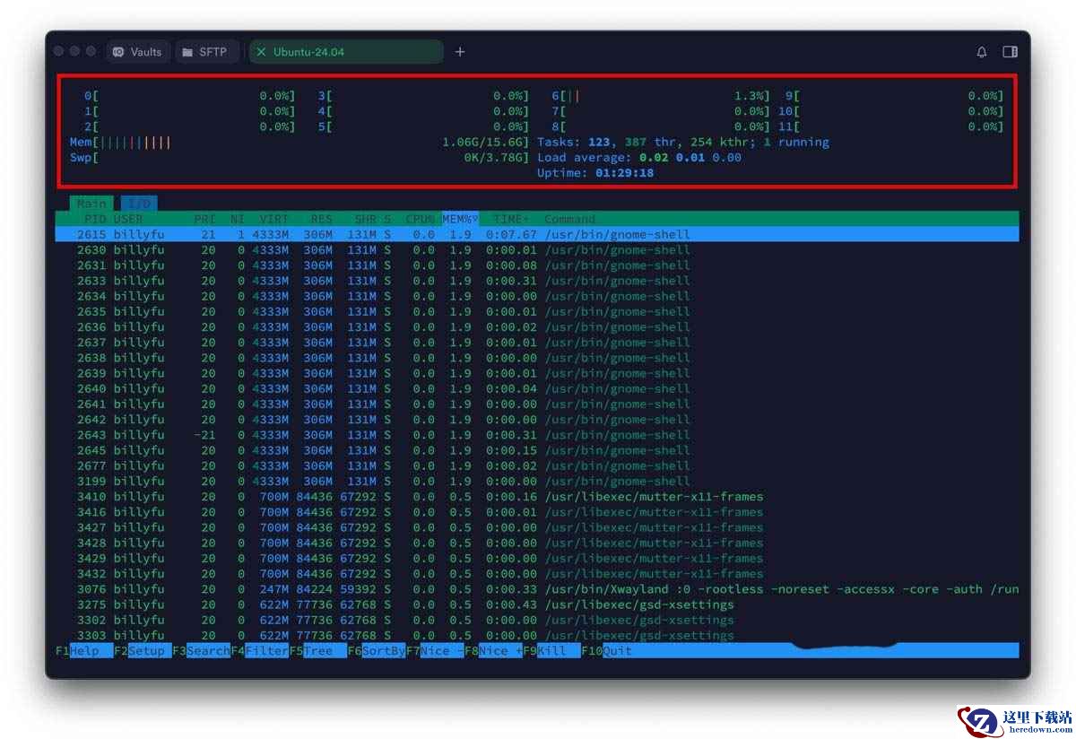Click the Mem usage meter bar
The height and width of the screenshot is (739, 1076).
(299, 142)
